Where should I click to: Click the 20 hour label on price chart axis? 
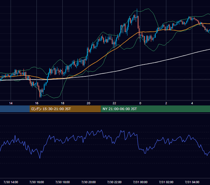point(88,103)
